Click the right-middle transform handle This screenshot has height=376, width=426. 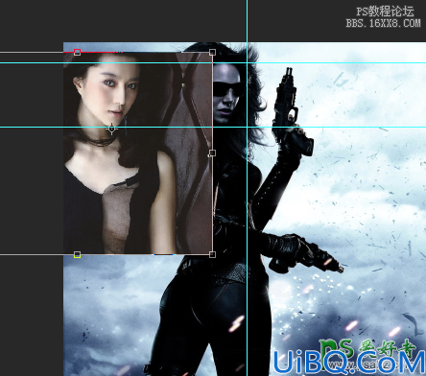pyautogui.click(x=212, y=153)
